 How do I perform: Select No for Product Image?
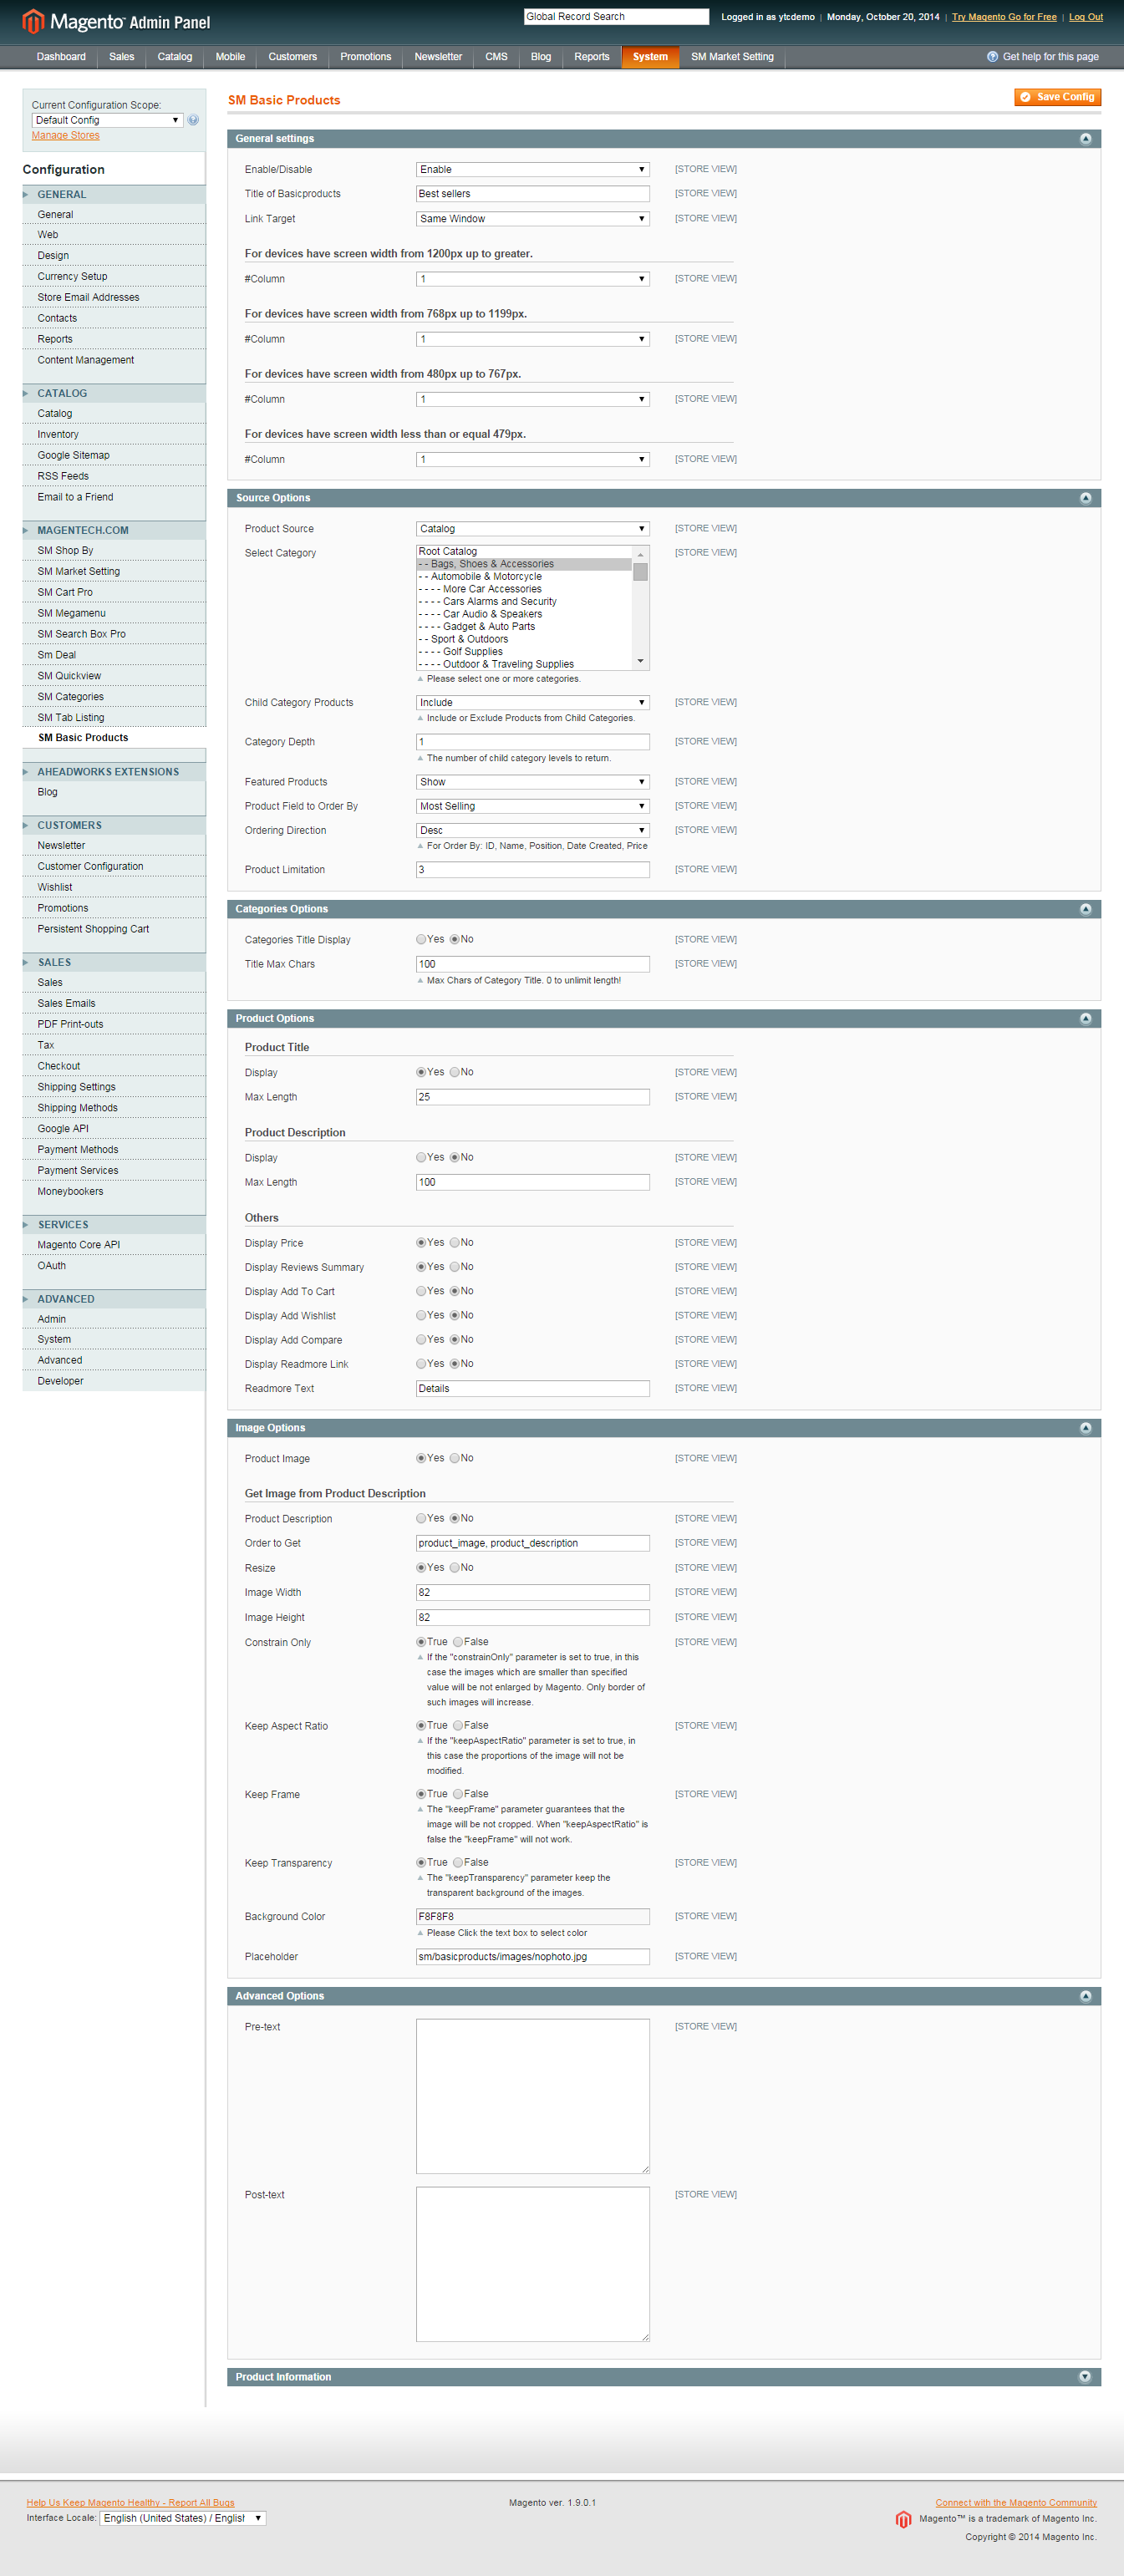click(454, 1458)
